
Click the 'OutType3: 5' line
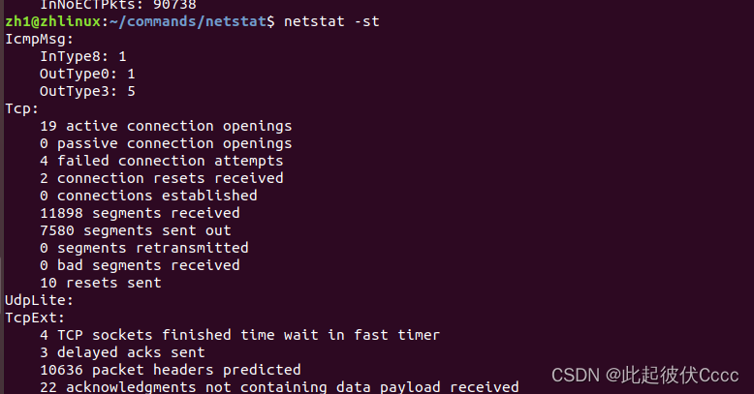tap(87, 91)
